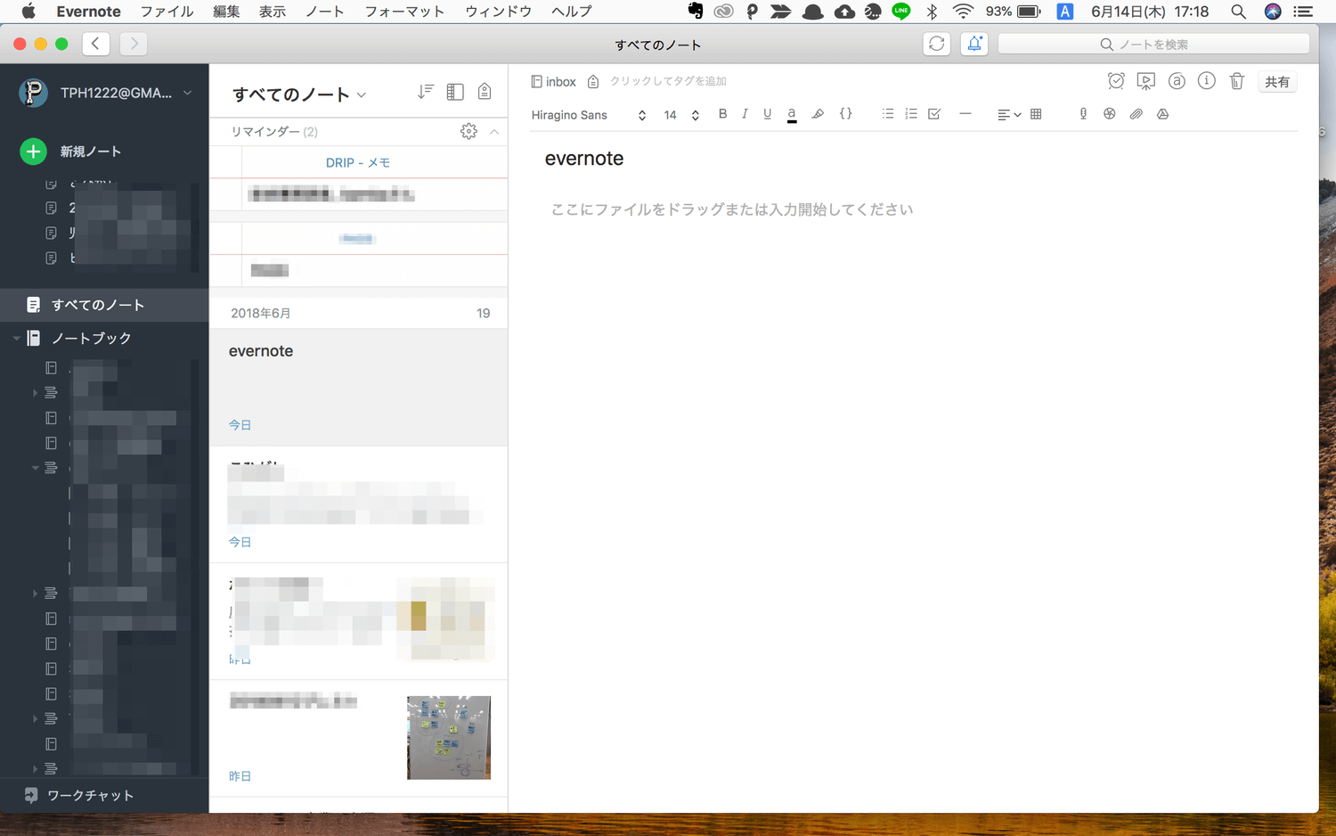
Task: Click the Evernote elephant menu bar icon
Action: point(696,12)
